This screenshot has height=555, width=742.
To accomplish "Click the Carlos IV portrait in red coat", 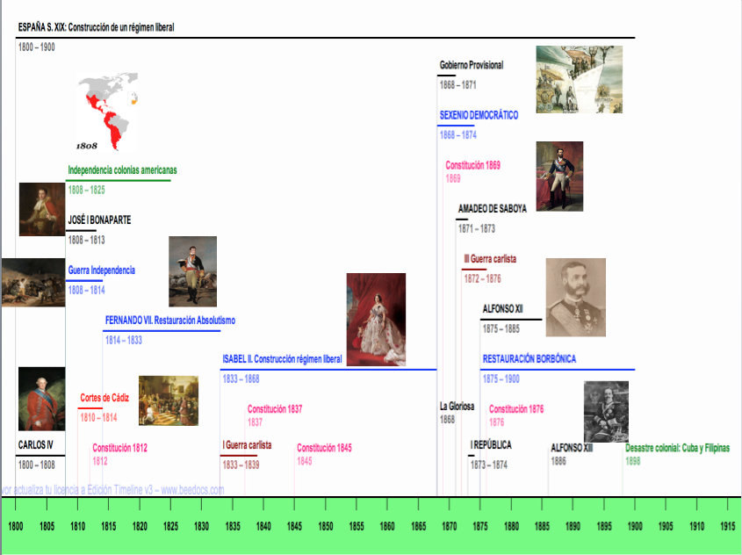I will [41, 398].
